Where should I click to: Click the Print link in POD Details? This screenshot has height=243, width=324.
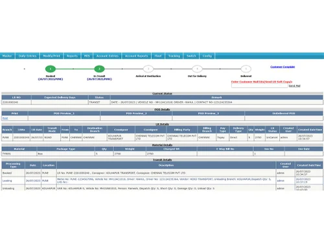pos(5,118)
